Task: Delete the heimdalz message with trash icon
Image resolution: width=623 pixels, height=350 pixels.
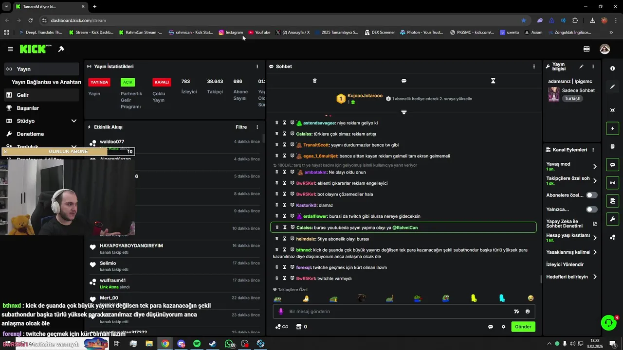Action: point(277,239)
